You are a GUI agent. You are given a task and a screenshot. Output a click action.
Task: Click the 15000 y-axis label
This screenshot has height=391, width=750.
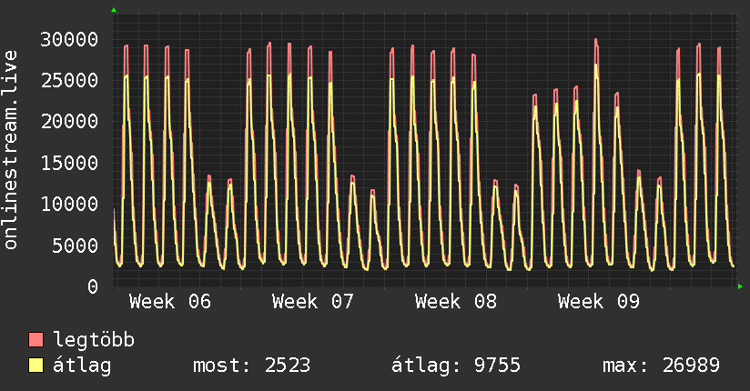[x=69, y=164]
